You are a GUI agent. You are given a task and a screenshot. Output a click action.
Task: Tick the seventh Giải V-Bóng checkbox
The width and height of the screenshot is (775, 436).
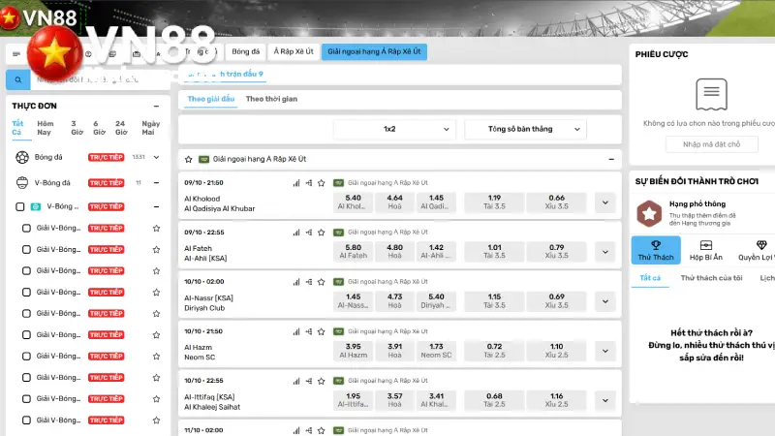(x=27, y=356)
